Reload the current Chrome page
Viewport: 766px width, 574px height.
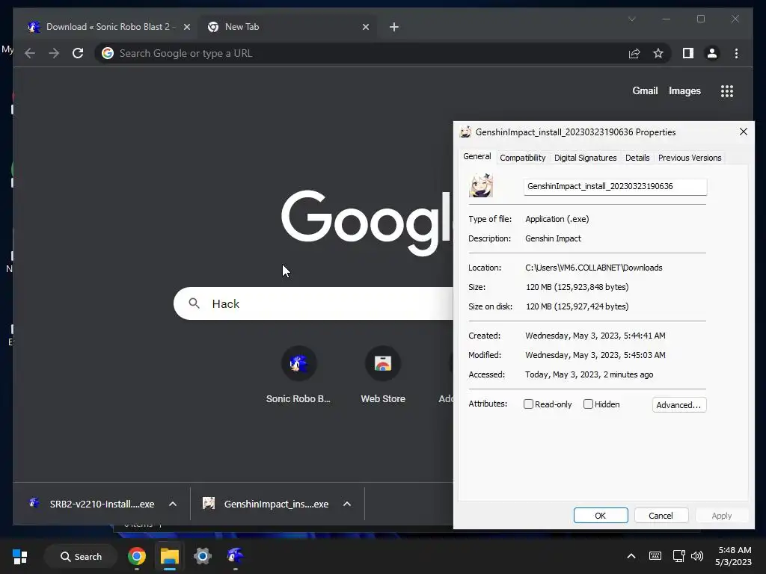pyautogui.click(x=78, y=53)
